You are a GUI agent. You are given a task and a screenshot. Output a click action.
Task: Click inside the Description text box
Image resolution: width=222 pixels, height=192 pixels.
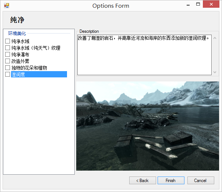click(144, 55)
